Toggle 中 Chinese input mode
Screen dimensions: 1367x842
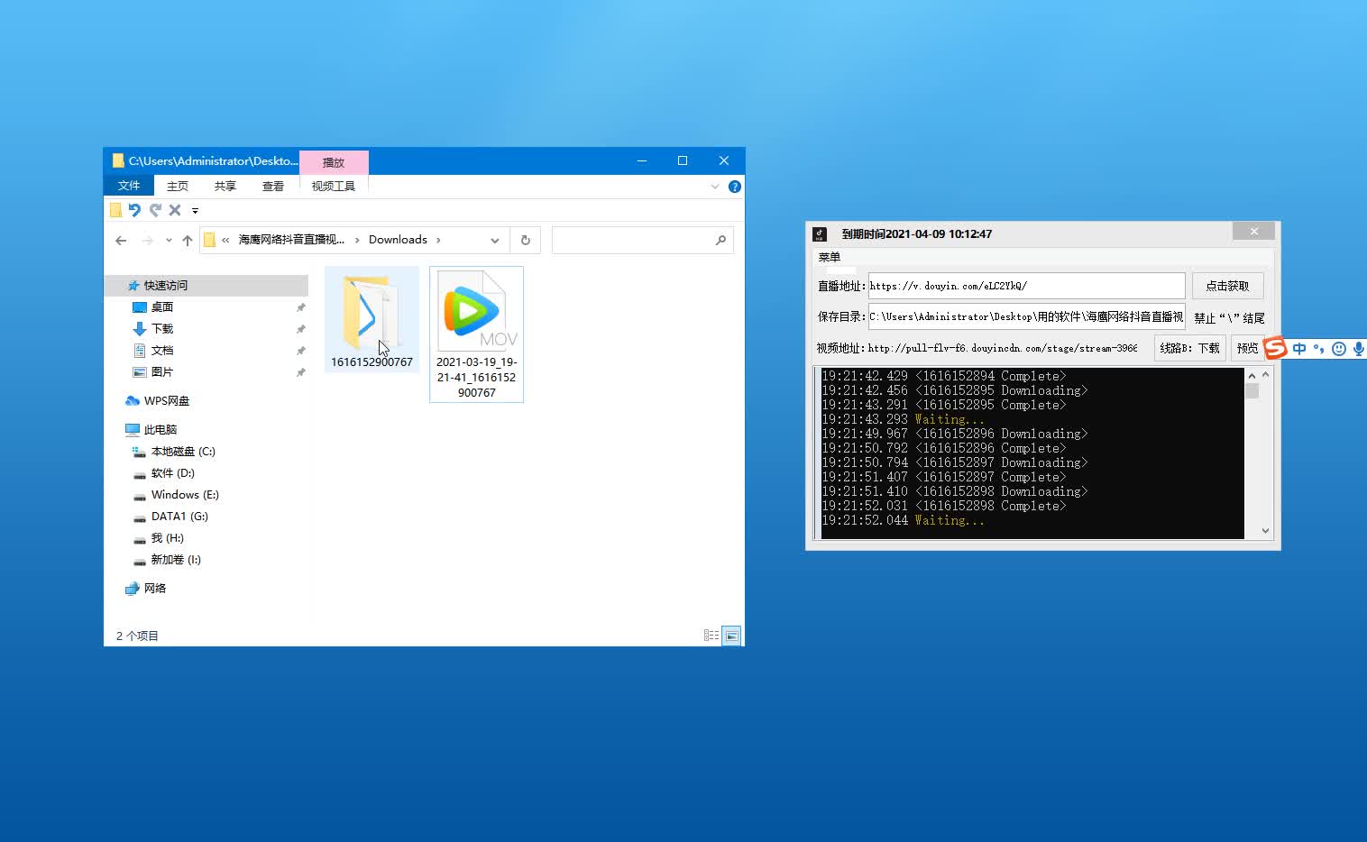coord(1299,348)
